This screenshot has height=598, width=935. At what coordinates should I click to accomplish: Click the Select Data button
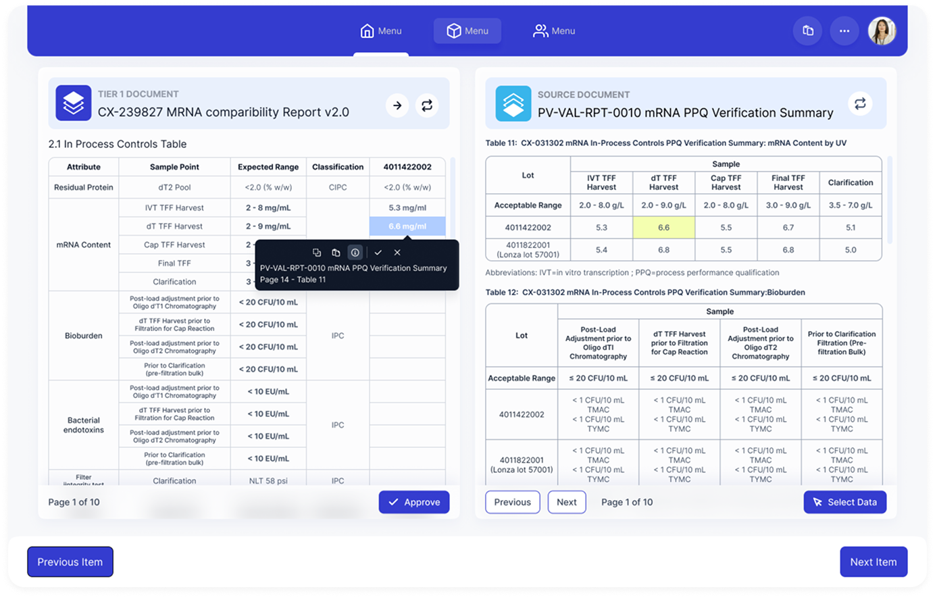click(844, 502)
